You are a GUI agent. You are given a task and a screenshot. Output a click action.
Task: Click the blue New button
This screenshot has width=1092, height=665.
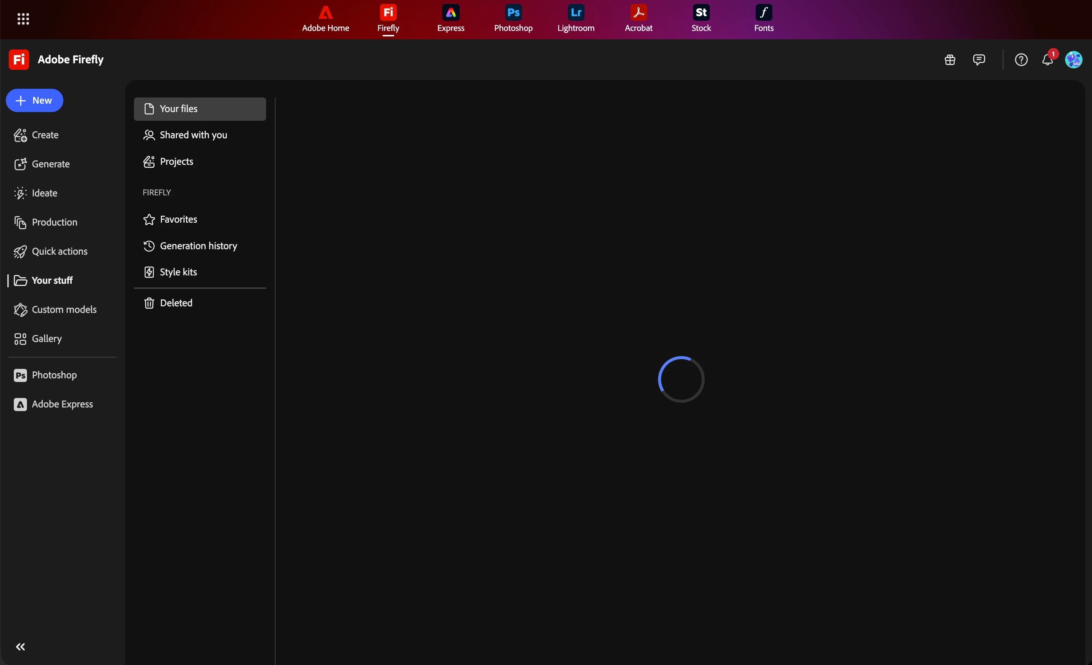point(35,100)
